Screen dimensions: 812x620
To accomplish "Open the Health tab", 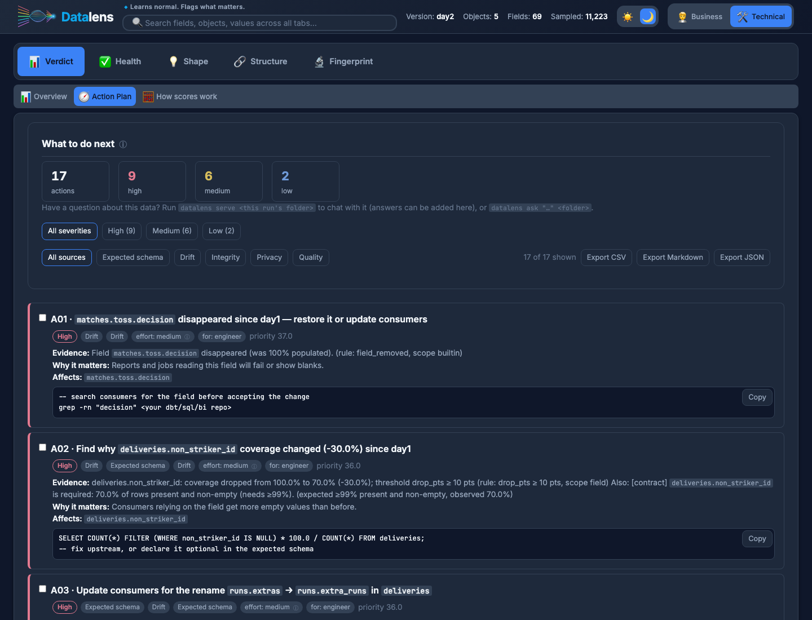I will pyautogui.click(x=120, y=61).
